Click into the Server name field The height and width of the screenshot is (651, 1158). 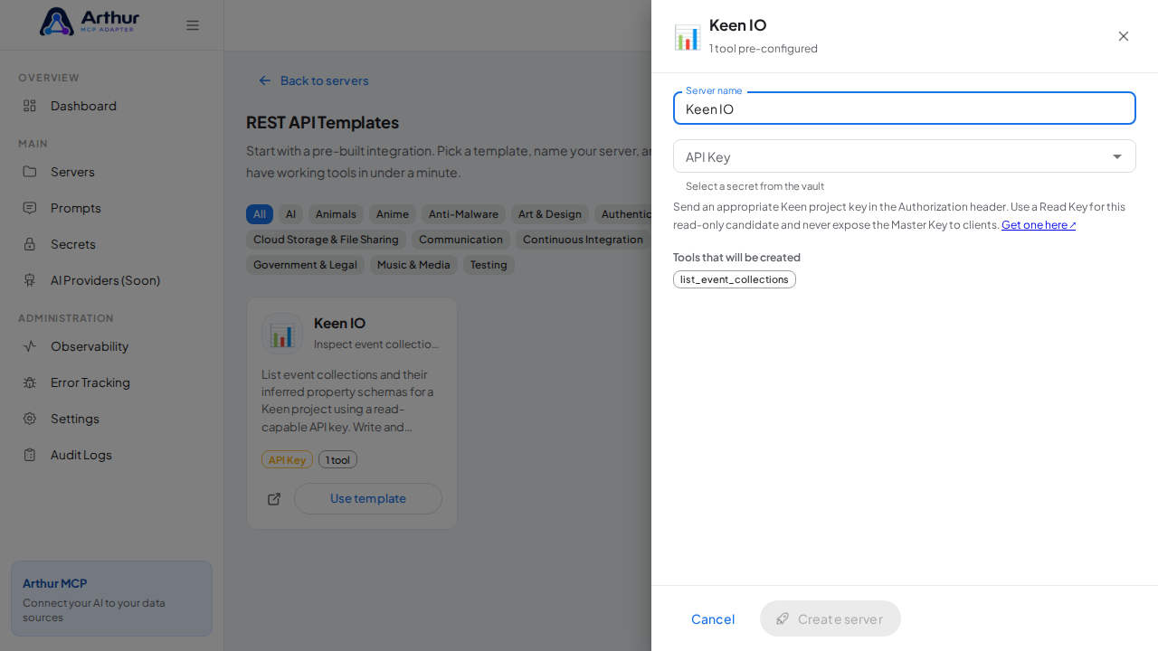[x=905, y=108]
